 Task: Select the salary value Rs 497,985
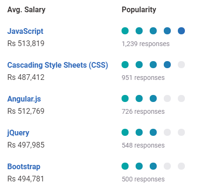(26, 145)
